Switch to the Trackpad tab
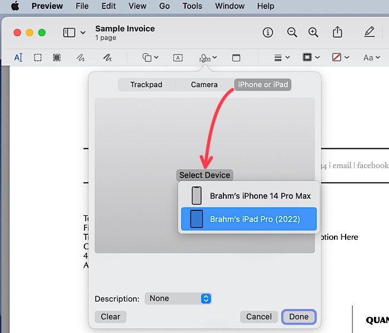This screenshot has height=333, width=389. pyautogui.click(x=146, y=85)
